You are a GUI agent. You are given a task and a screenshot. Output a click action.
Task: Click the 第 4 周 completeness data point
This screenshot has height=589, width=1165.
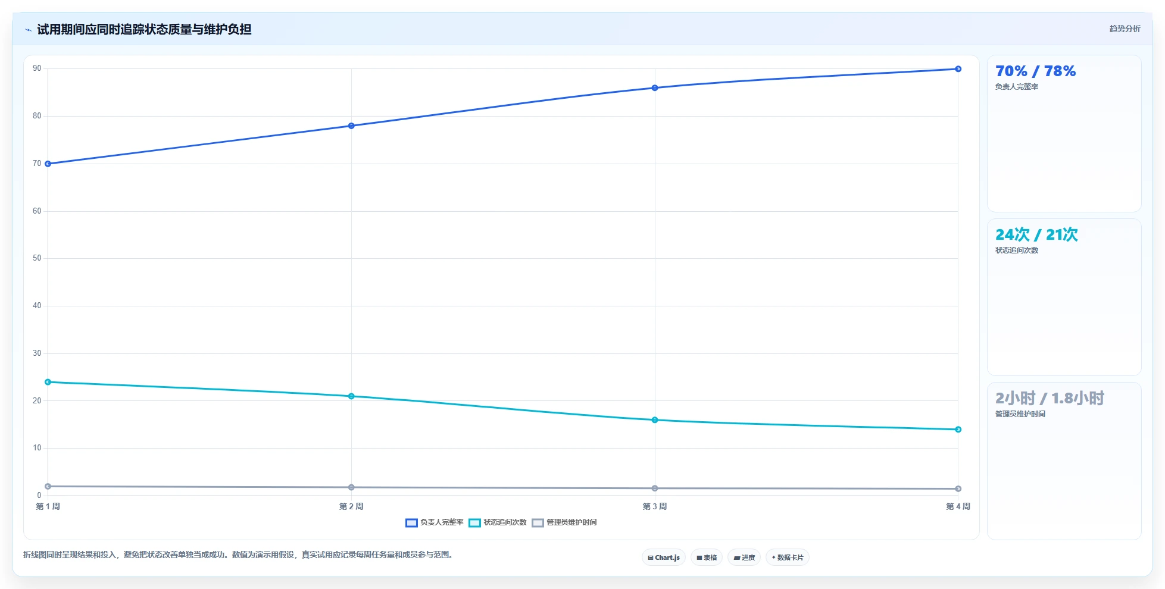pos(958,69)
